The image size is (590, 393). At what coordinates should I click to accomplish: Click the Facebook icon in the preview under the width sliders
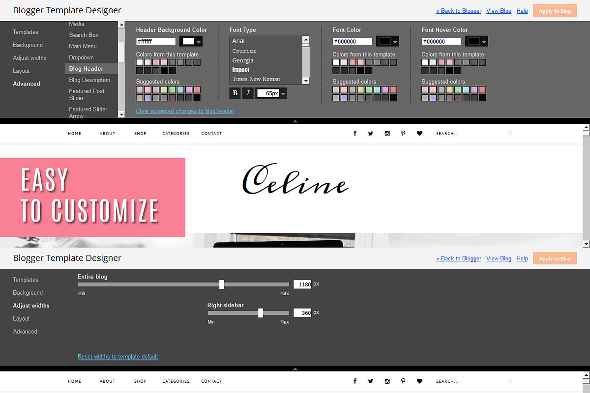(x=355, y=381)
